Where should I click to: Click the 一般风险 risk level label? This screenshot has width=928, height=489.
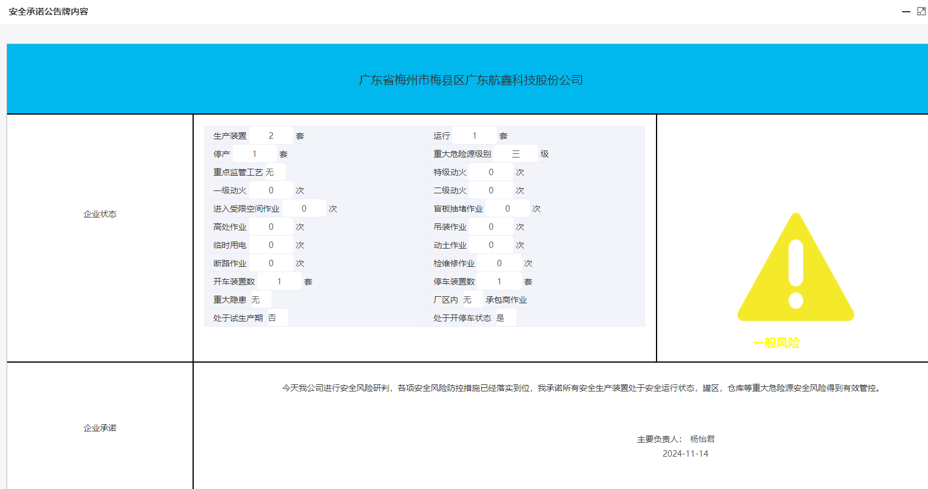click(776, 343)
